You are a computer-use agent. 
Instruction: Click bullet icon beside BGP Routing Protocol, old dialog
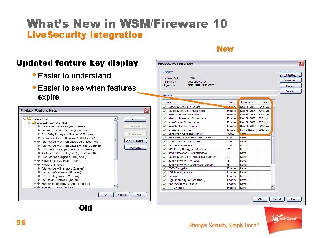tap(39, 180)
